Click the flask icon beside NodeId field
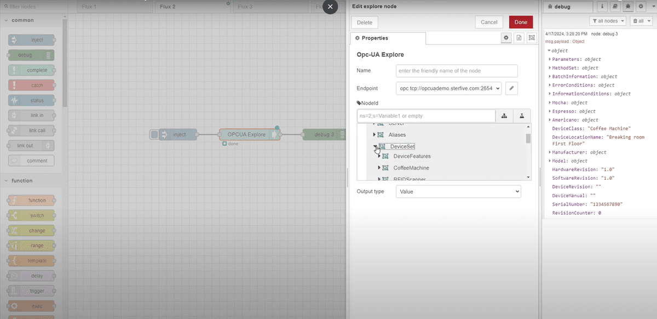657x319 pixels. click(x=522, y=116)
